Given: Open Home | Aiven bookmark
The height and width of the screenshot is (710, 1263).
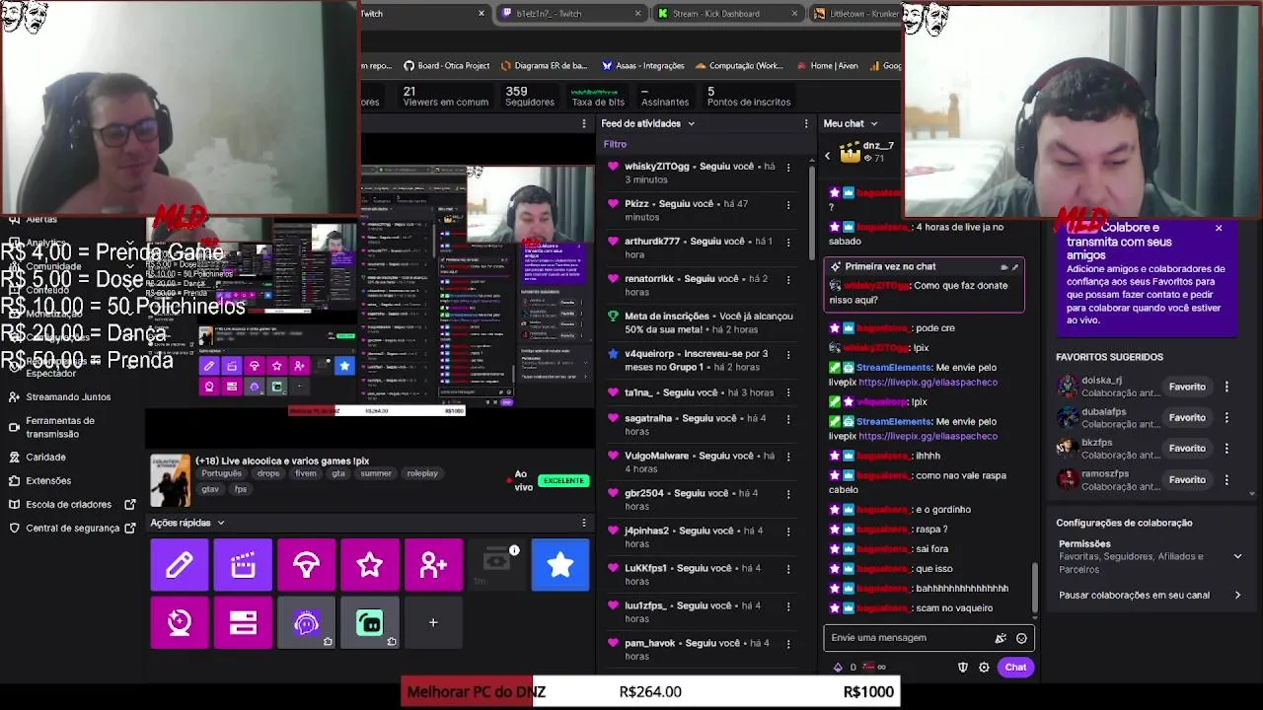Looking at the screenshot, I should [x=827, y=66].
